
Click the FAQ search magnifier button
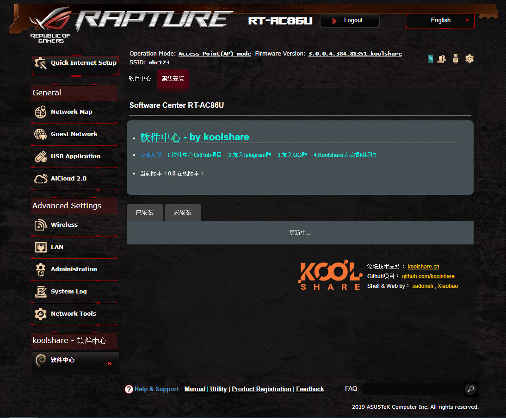pyautogui.click(x=470, y=389)
